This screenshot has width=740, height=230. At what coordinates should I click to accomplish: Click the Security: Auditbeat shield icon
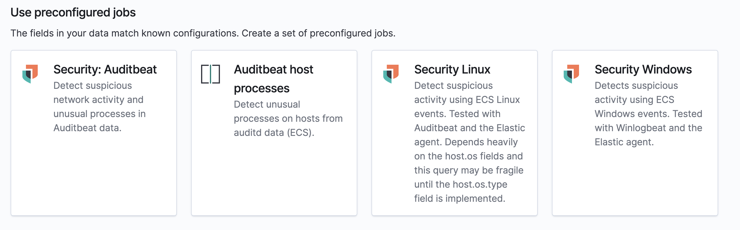(x=30, y=74)
